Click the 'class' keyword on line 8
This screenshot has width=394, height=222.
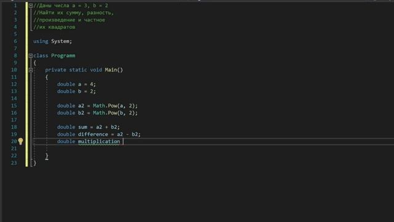click(x=41, y=55)
